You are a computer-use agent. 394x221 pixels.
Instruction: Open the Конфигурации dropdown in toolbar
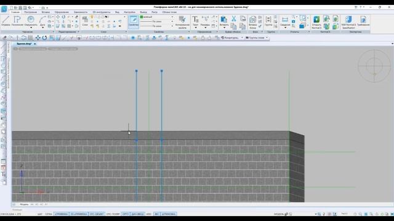tap(231, 37)
